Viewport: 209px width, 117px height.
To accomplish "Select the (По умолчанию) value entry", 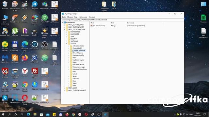I will (x=99, y=26).
